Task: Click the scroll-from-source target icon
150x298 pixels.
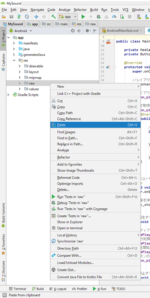Action: (x=73, y=31)
